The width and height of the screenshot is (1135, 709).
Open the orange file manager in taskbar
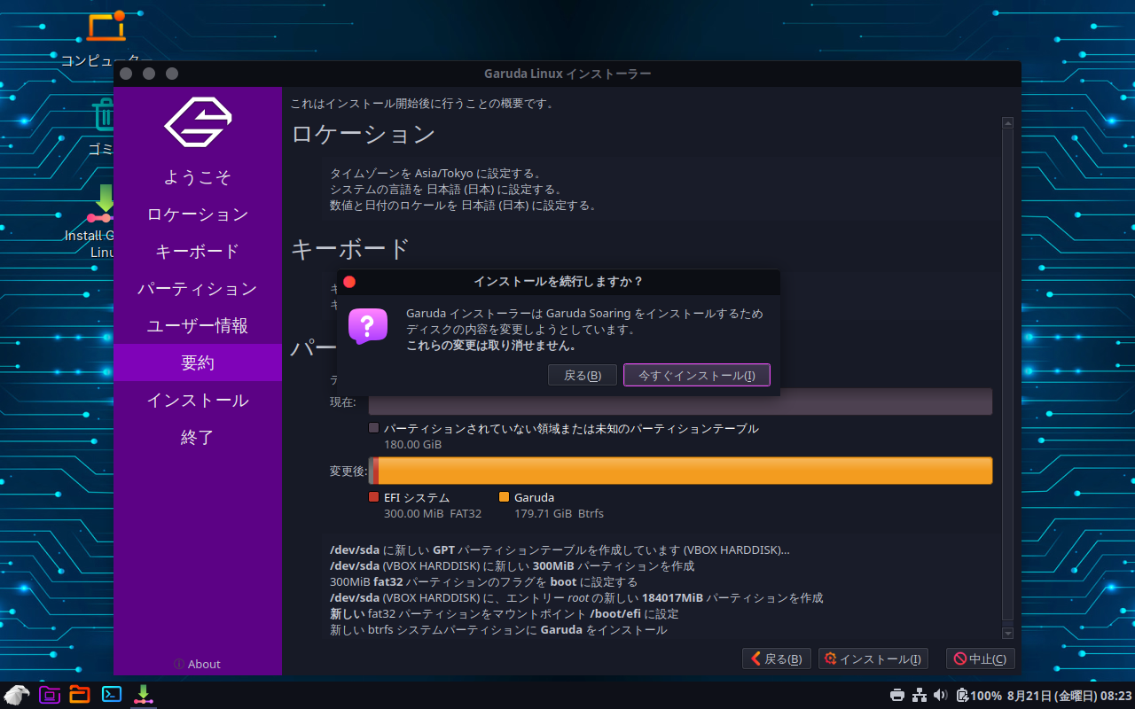coord(80,695)
